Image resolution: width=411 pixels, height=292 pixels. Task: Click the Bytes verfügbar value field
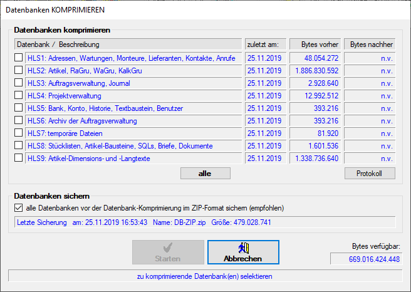click(366, 259)
